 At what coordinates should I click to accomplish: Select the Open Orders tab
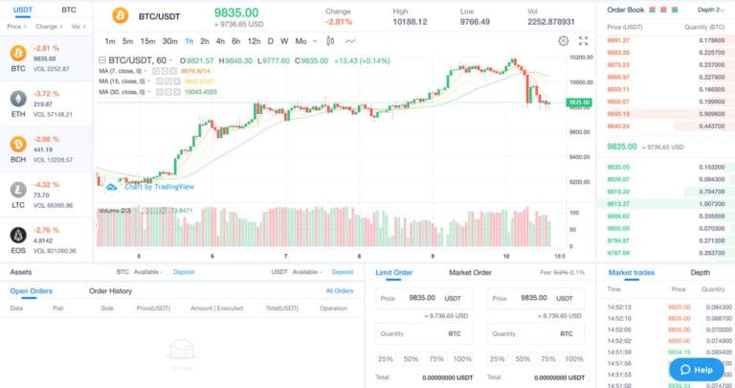pyautogui.click(x=31, y=291)
